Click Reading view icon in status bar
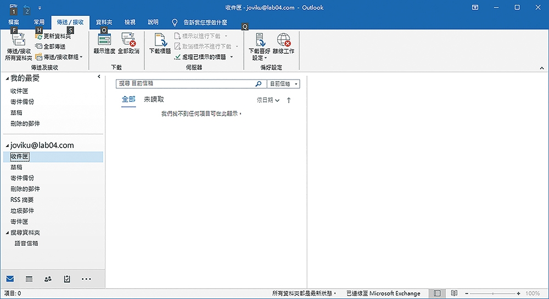The image size is (549, 299). click(454, 293)
